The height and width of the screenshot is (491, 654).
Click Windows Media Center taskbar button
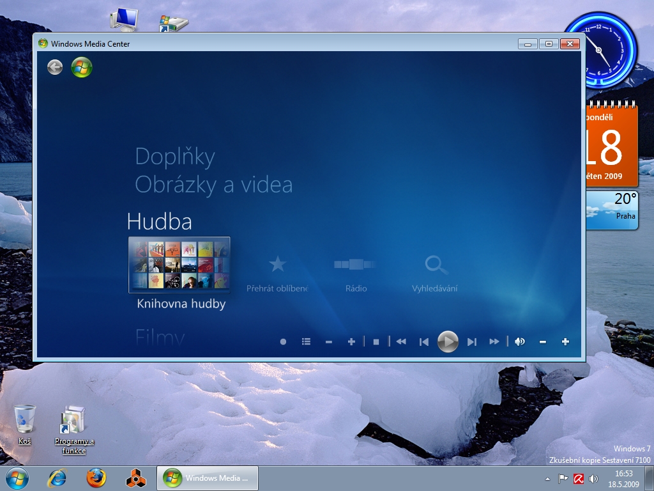point(208,478)
